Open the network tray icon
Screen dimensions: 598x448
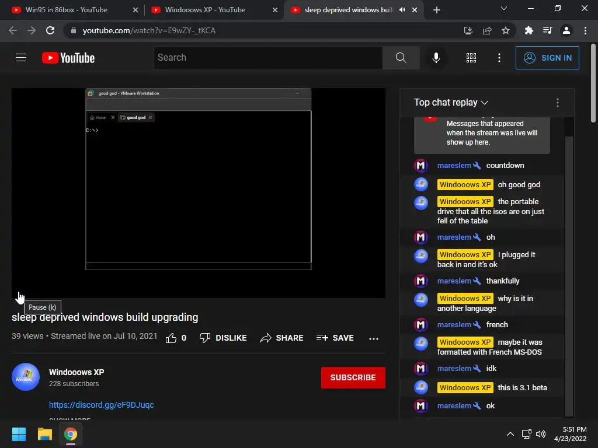[x=527, y=434]
